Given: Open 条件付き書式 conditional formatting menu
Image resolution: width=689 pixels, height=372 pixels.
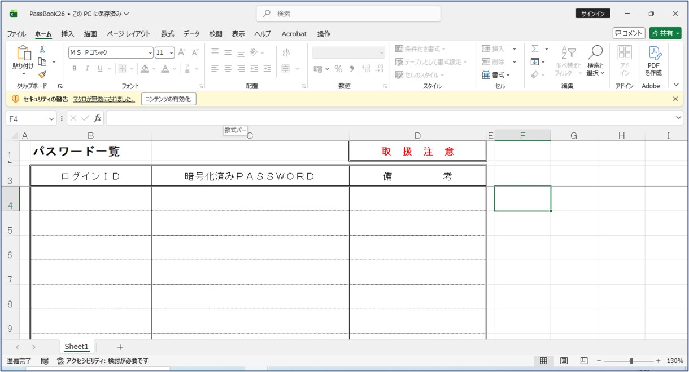Looking at the screenshot, I should 421,49.
